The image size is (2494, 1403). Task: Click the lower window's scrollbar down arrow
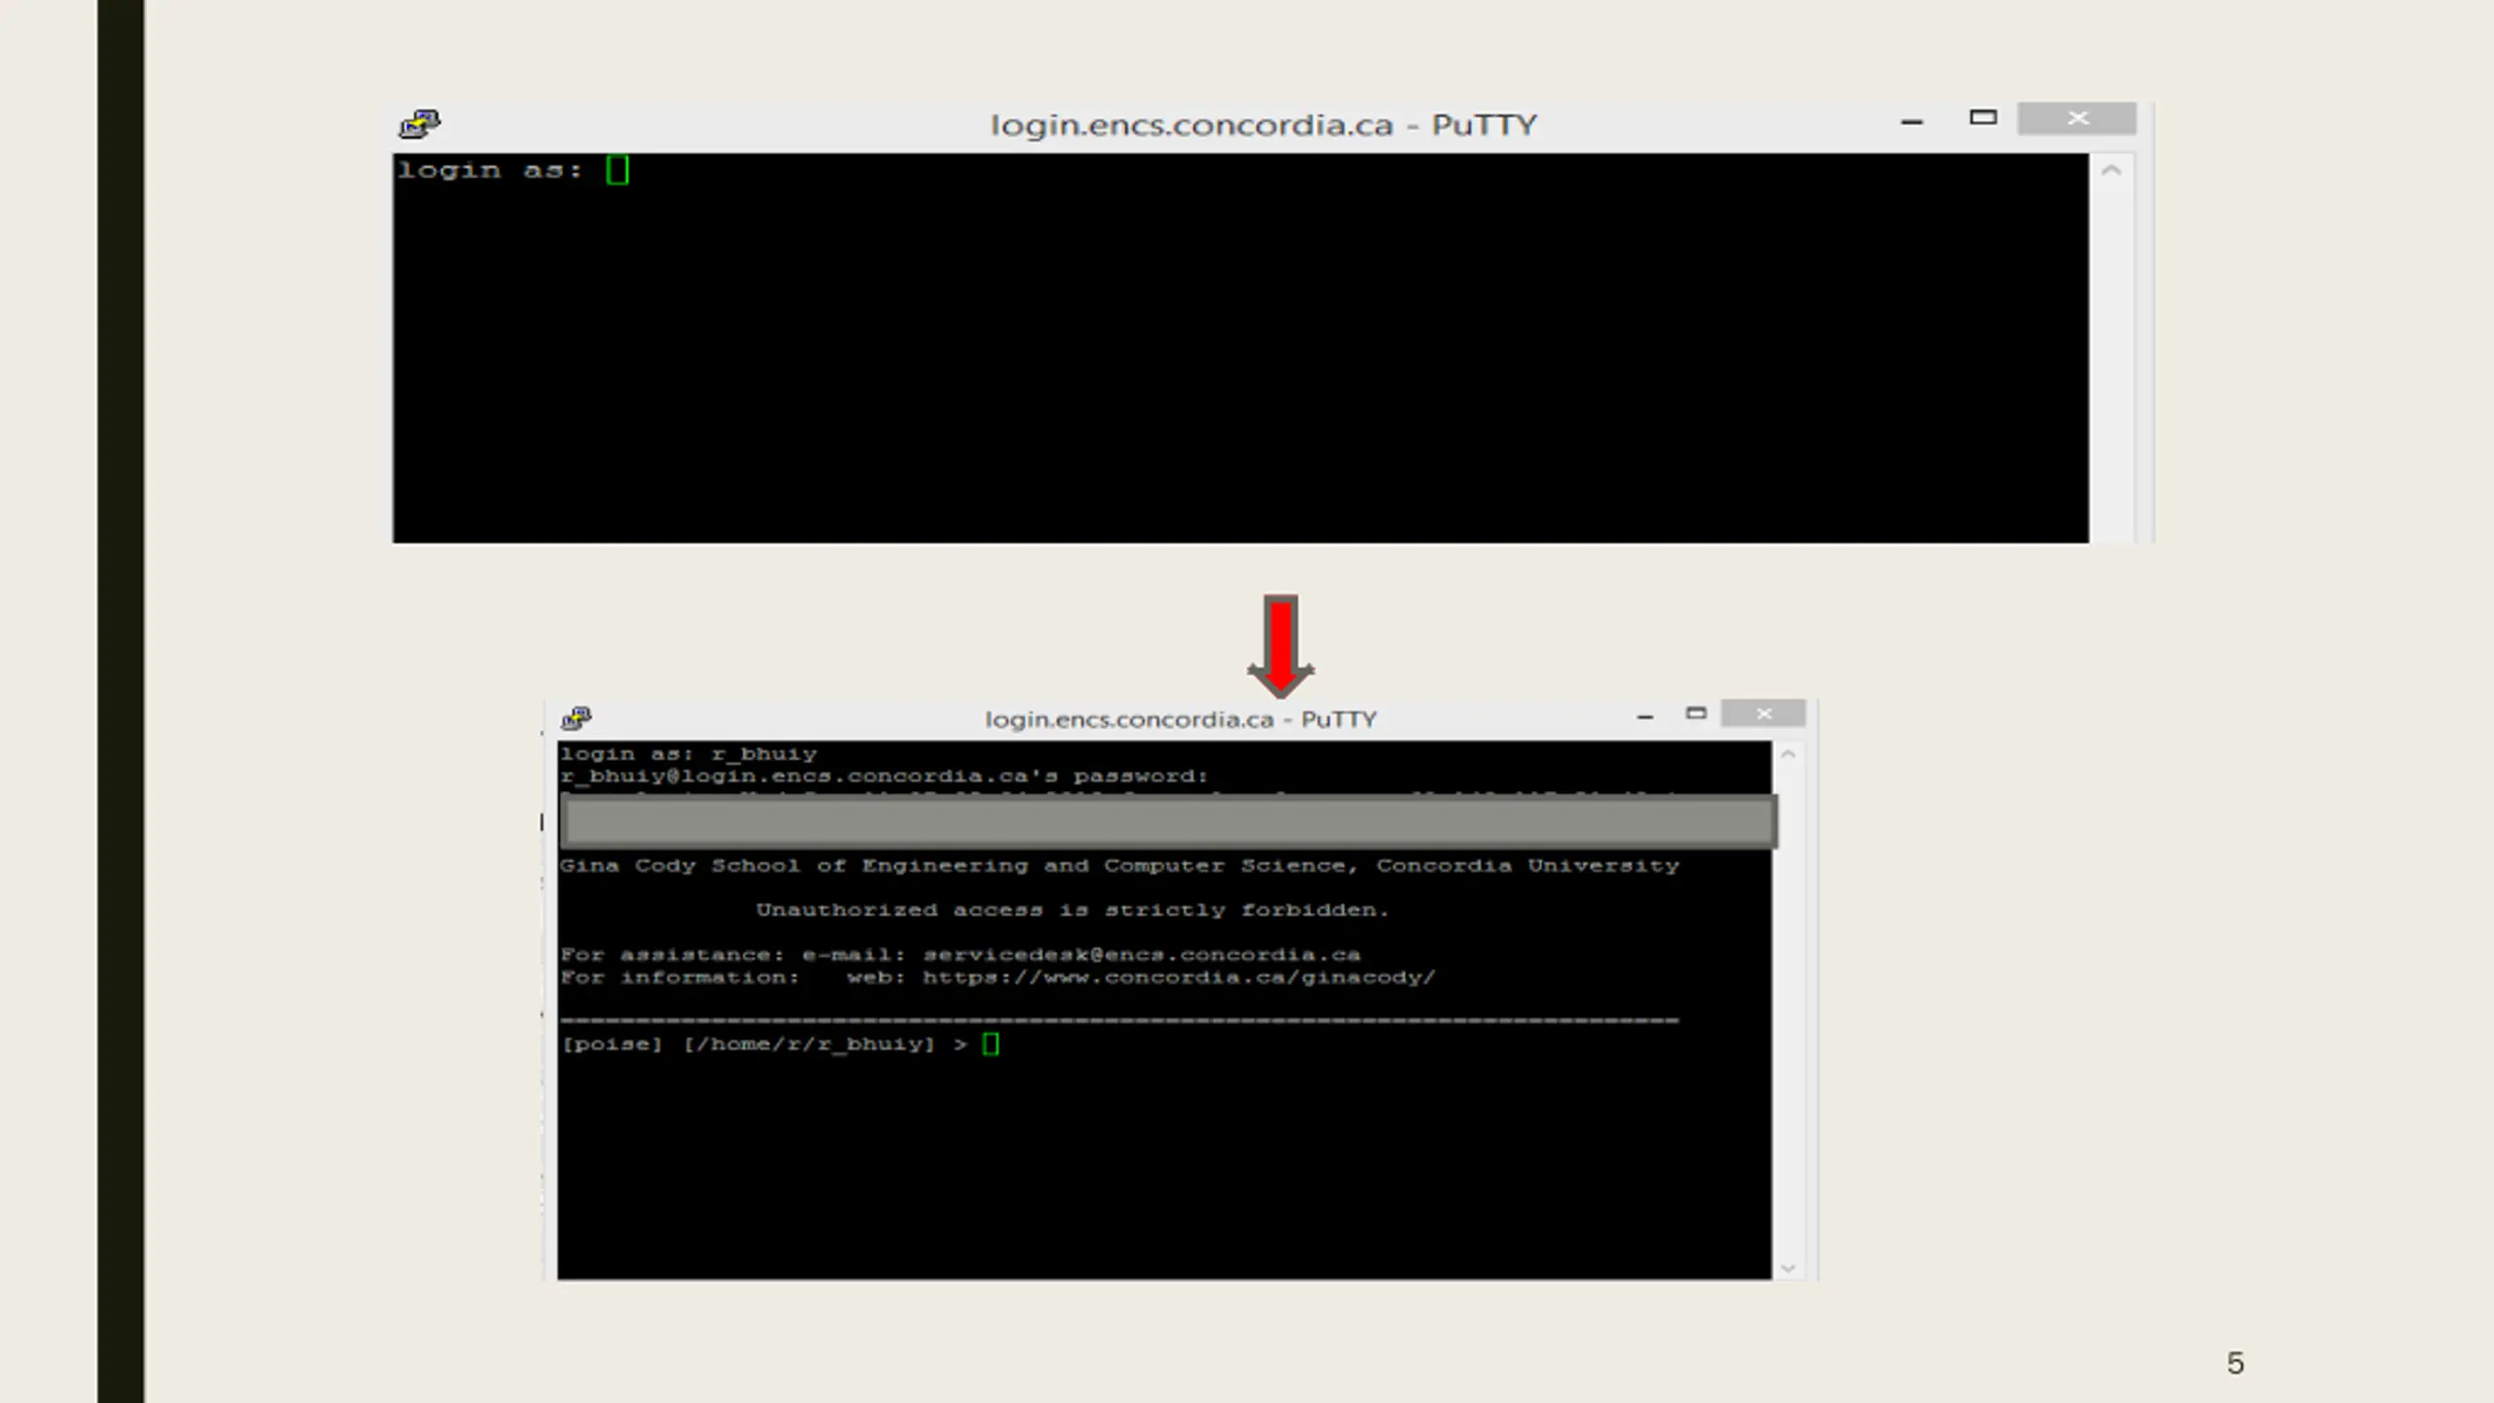pyautogui.click(x=1788, y=1268)
